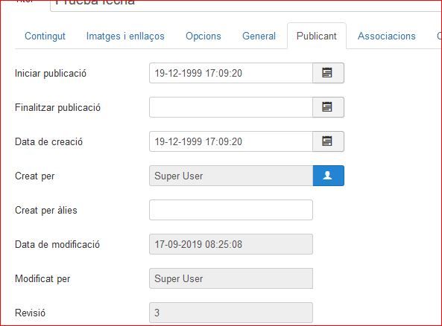
Task: Focus the empty Finalitzar publicació field
Action: (x=231, y=107)
